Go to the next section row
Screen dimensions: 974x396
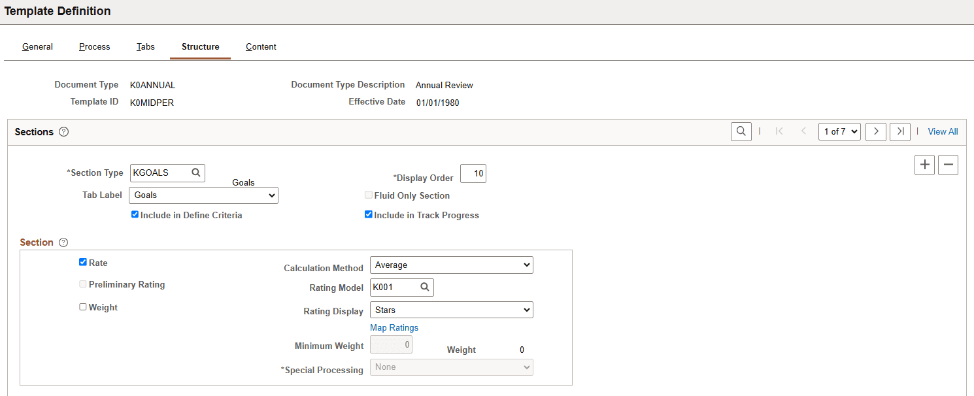click(876, 131)
